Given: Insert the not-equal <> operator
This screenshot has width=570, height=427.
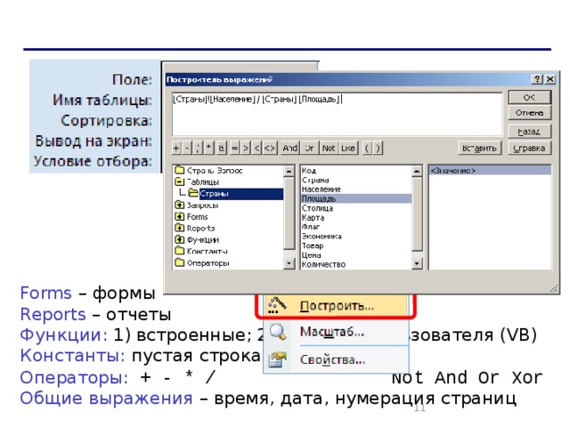Looking at the screenshot, I should 270,149.
